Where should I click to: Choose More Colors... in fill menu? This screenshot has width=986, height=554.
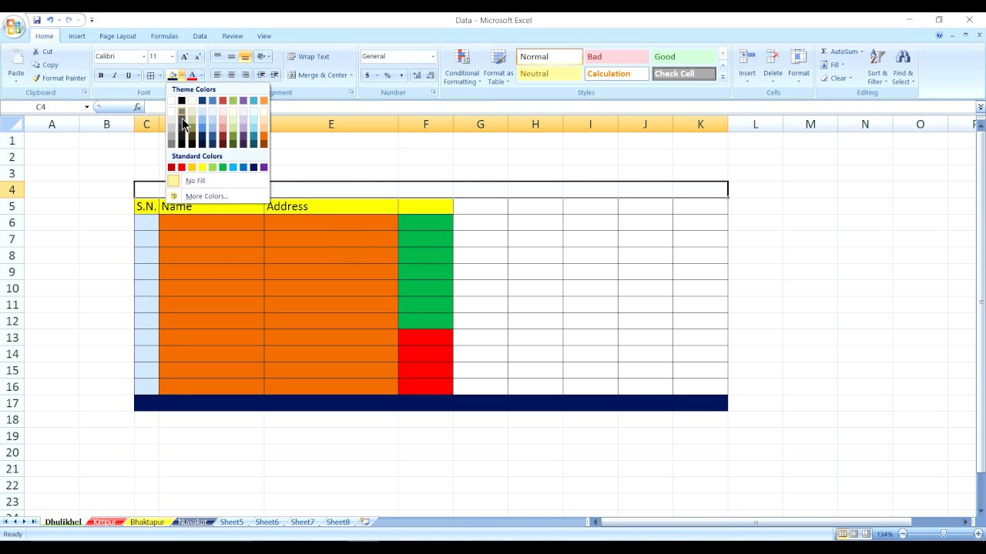(x=206, y=196)
